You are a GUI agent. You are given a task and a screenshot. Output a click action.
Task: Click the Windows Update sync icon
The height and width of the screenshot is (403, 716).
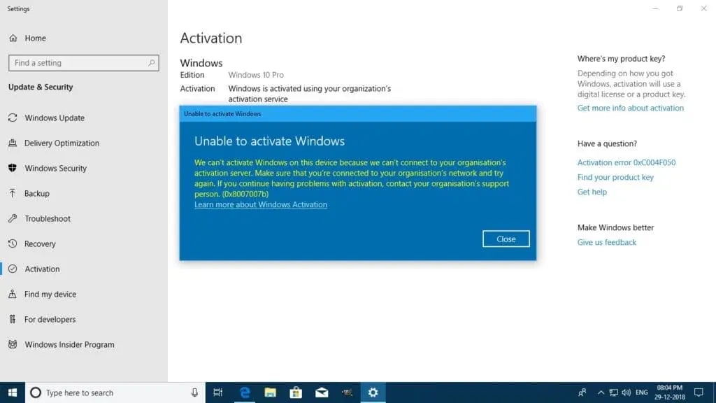pos(13,118)
